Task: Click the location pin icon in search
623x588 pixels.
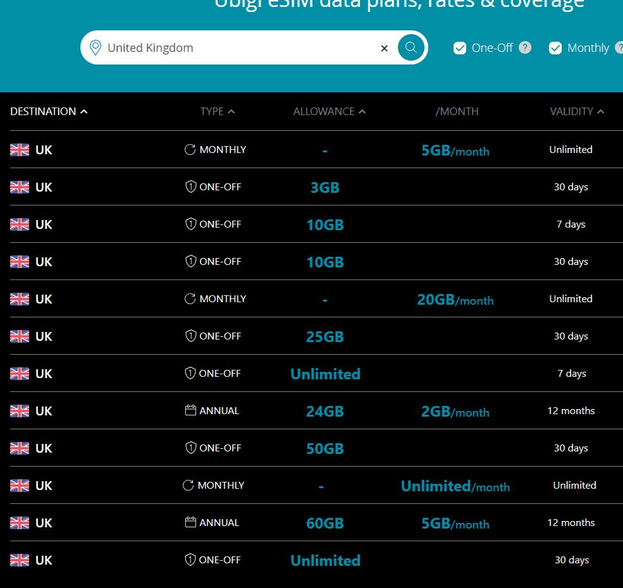Action: pos(96,48)
